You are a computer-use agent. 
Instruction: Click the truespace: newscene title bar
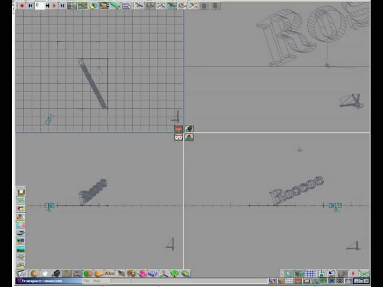coord(49,281)
